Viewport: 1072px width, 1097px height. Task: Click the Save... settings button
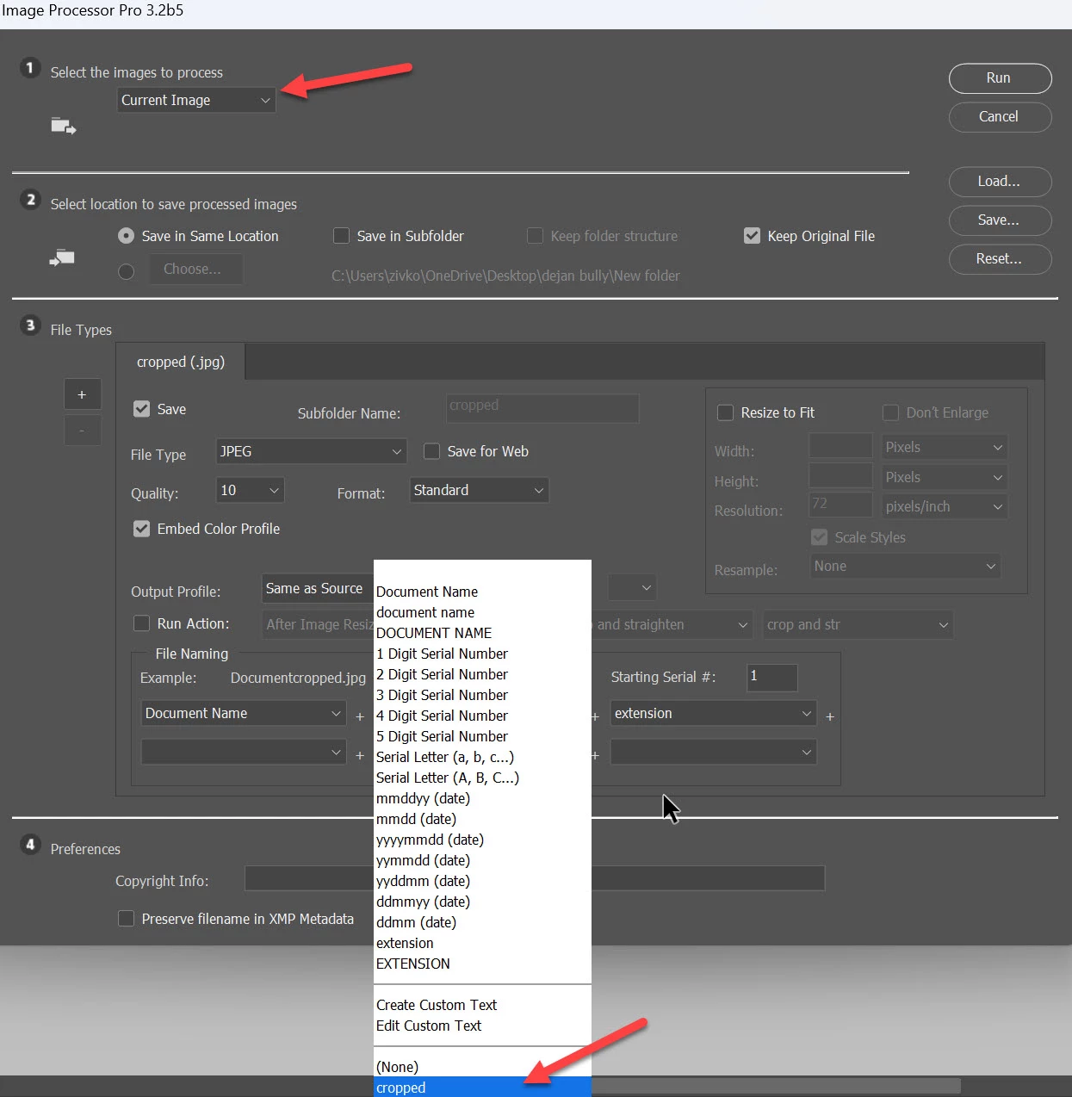(x=1000, y=220)
